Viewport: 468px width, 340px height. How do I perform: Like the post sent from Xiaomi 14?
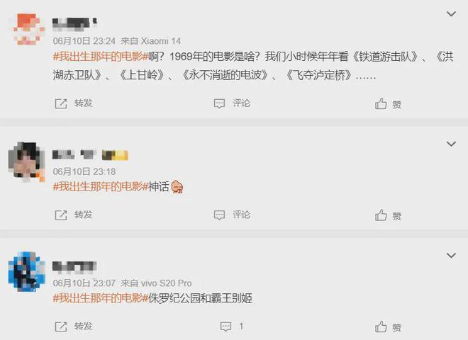(381, 104)
